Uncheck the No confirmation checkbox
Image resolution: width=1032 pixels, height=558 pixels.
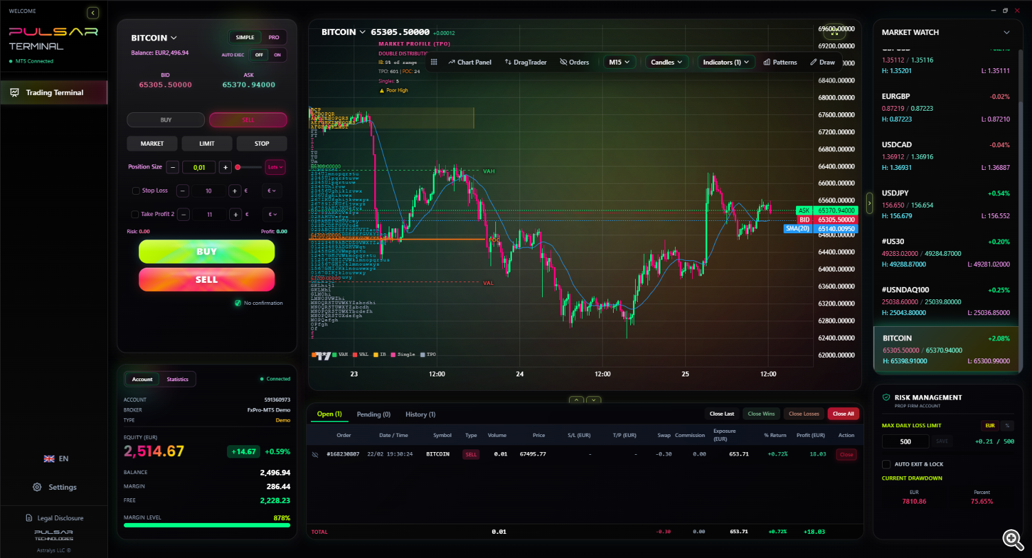pyautogui.click(x=237, y=303)
